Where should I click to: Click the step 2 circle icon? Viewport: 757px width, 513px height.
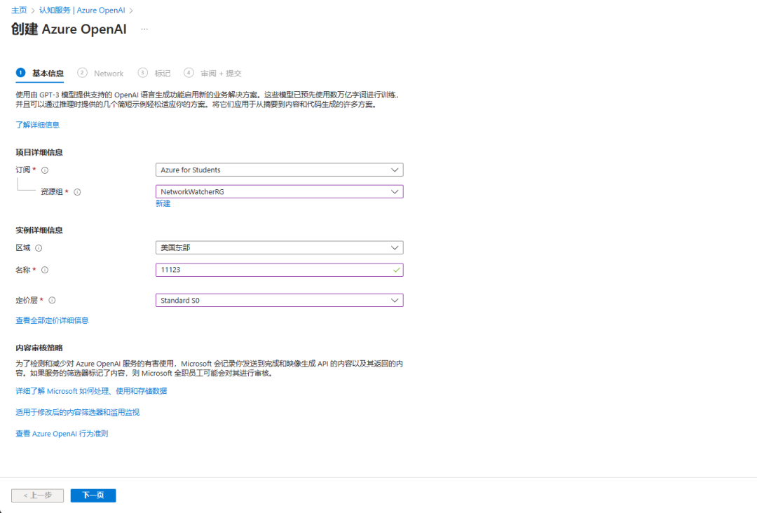click(x=82, y=73)
